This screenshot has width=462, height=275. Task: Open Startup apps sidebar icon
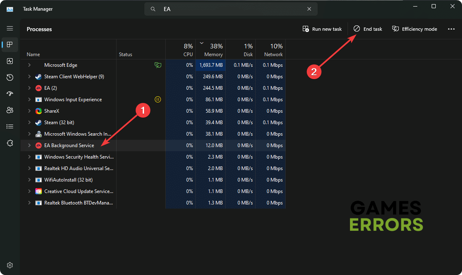10,94
